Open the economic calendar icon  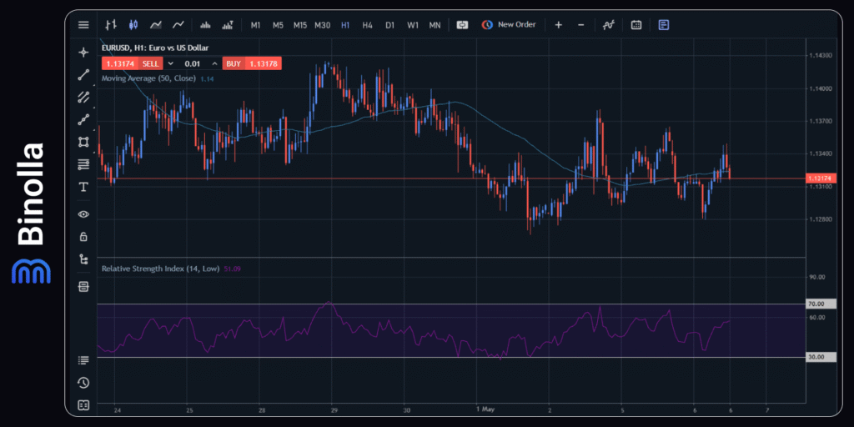tap(636, 25)
